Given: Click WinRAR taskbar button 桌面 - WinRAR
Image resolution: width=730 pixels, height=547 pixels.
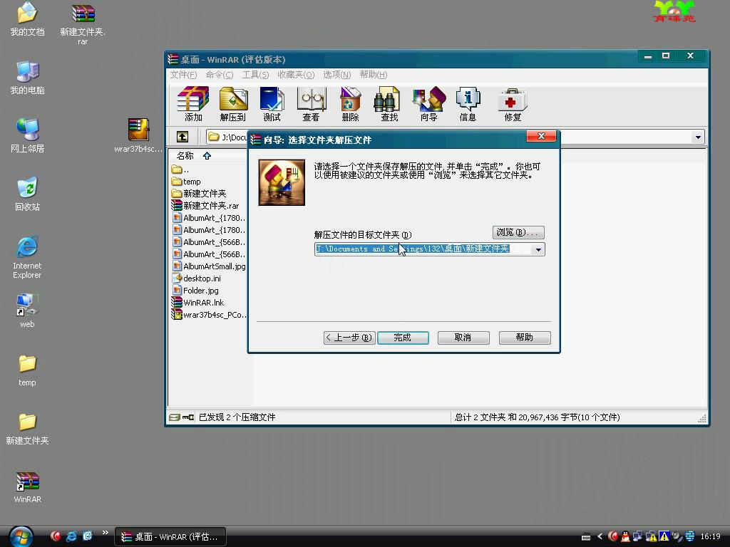Looking at the screenshot, I should (170, 537).
